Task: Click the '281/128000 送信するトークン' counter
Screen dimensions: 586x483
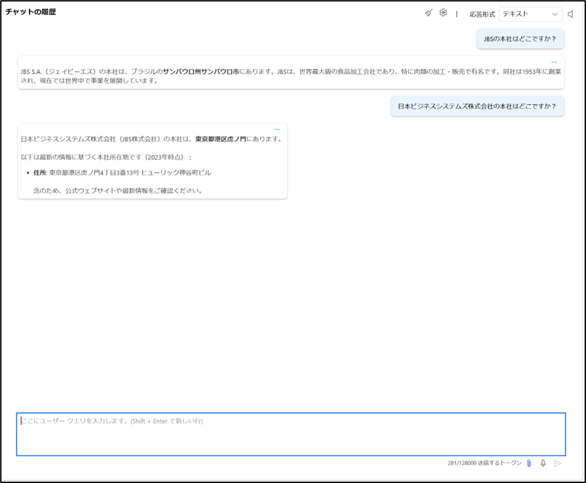Action: 485,463
